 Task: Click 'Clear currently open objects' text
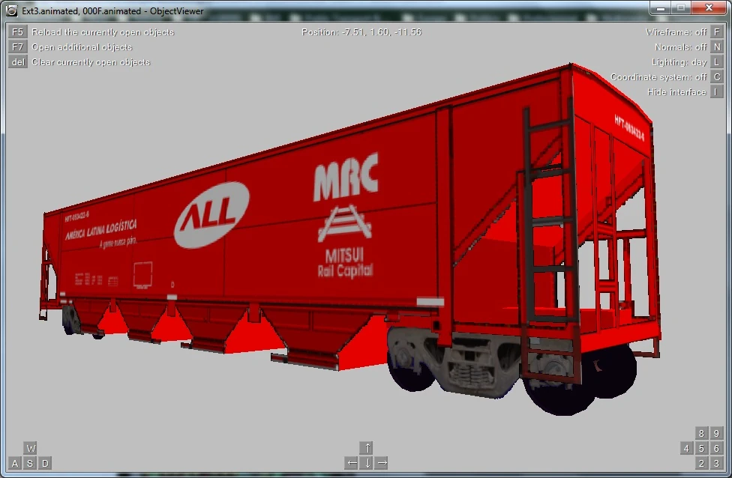(x=91, y=62)
